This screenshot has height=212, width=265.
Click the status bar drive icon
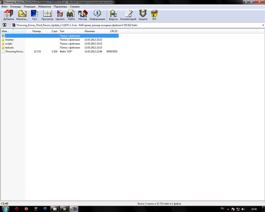2,204
